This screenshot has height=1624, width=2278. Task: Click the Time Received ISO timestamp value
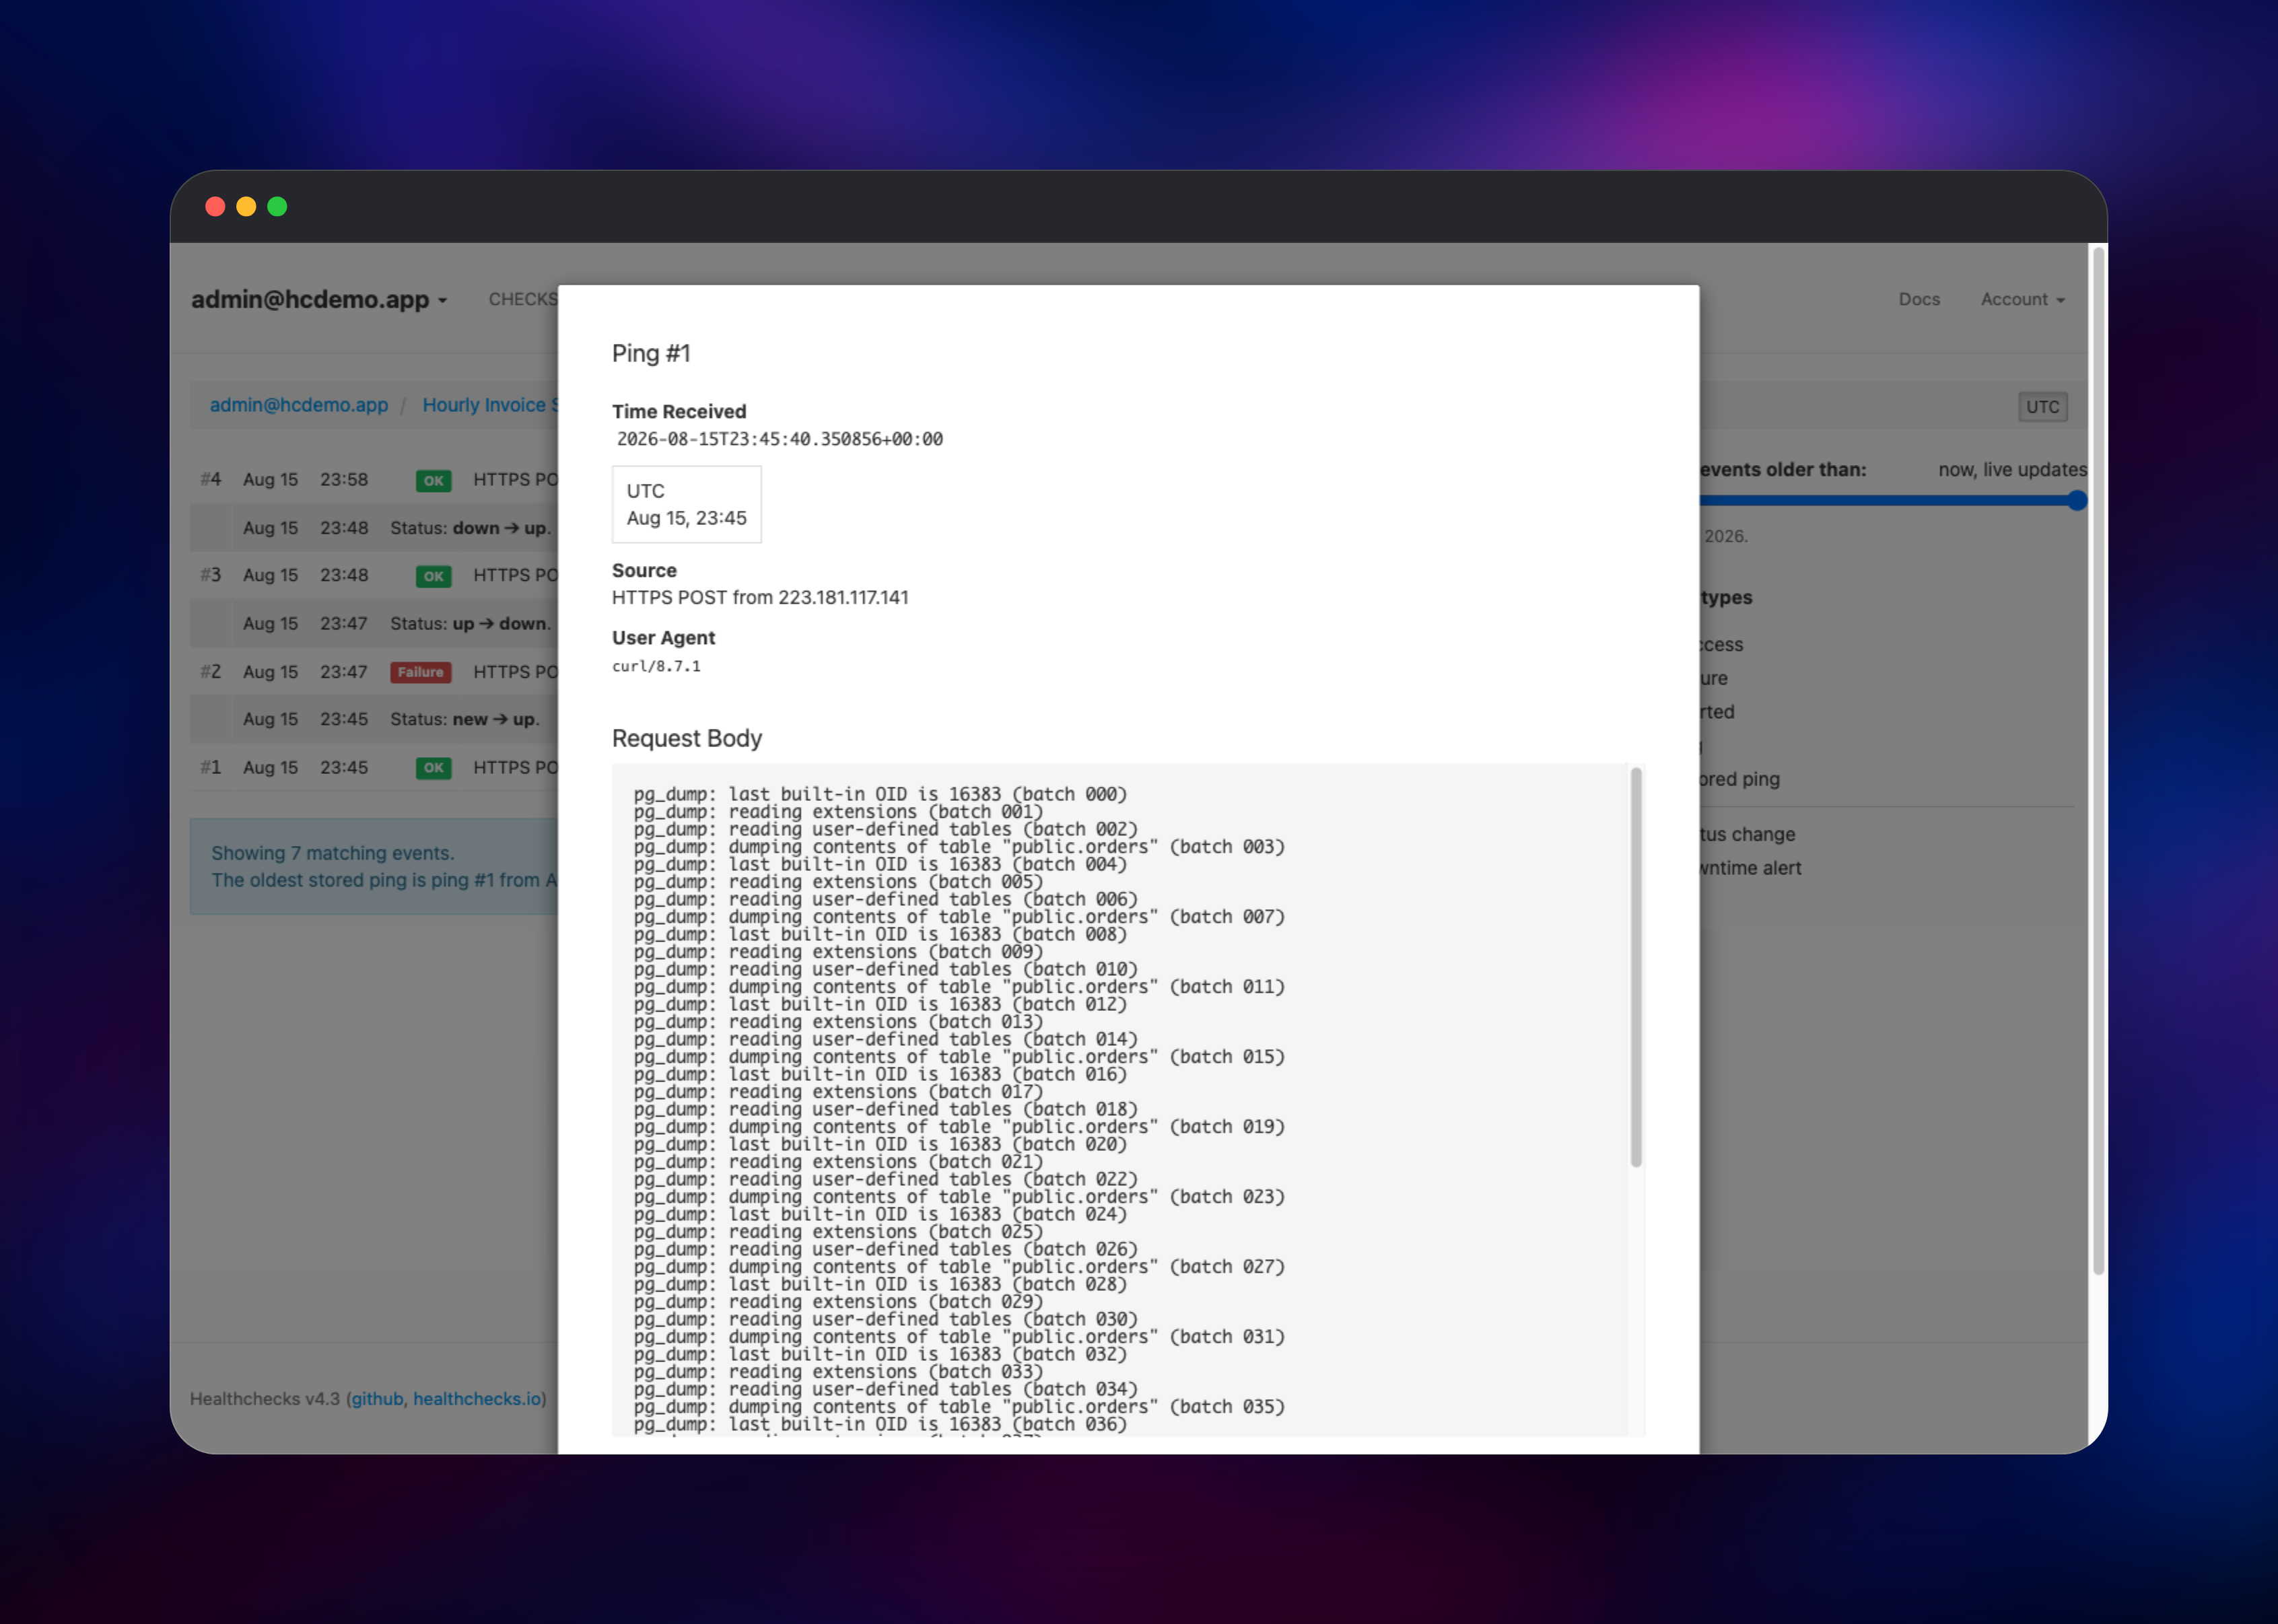(779, 439)
